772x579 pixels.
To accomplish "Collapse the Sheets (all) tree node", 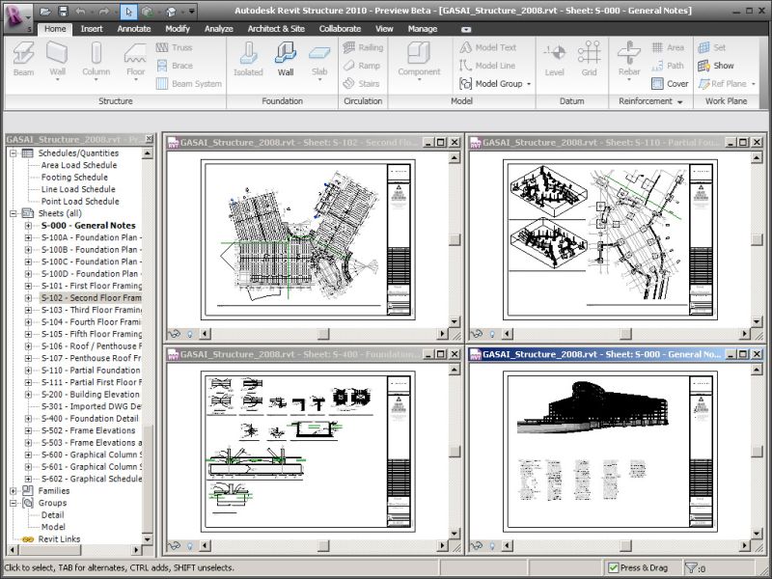I will [14, 213].
